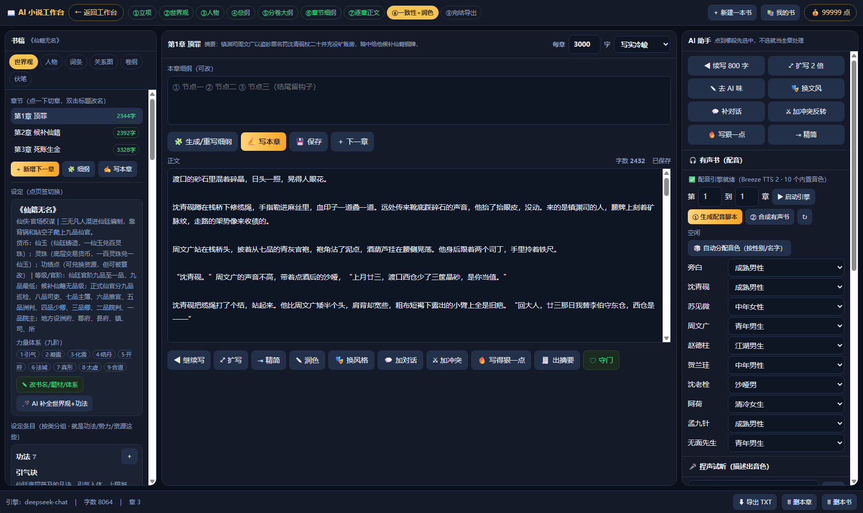Go to step ⑥章节细纲 in top bar

[321, 13]
